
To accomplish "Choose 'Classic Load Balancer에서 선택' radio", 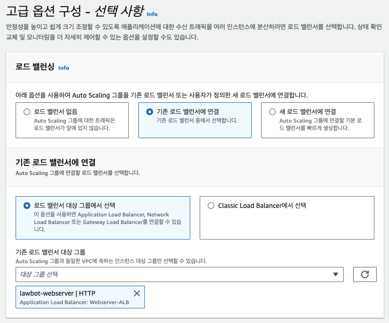I will 211,206.
